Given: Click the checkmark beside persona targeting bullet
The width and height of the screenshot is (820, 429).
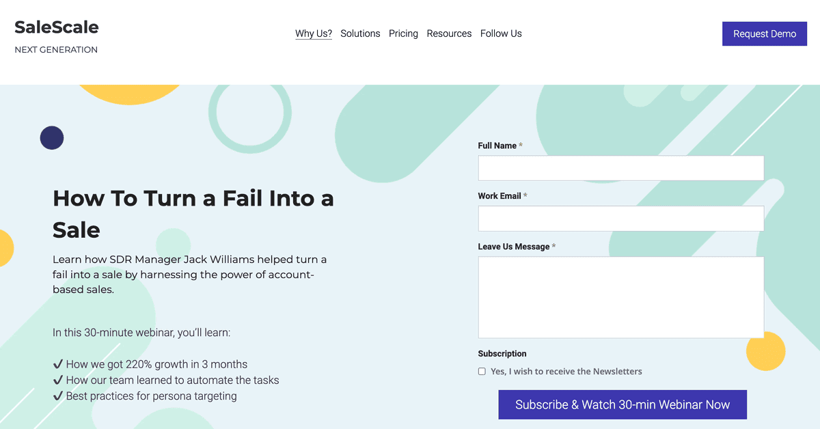Looking at the screenshot, I should [58, 396].
